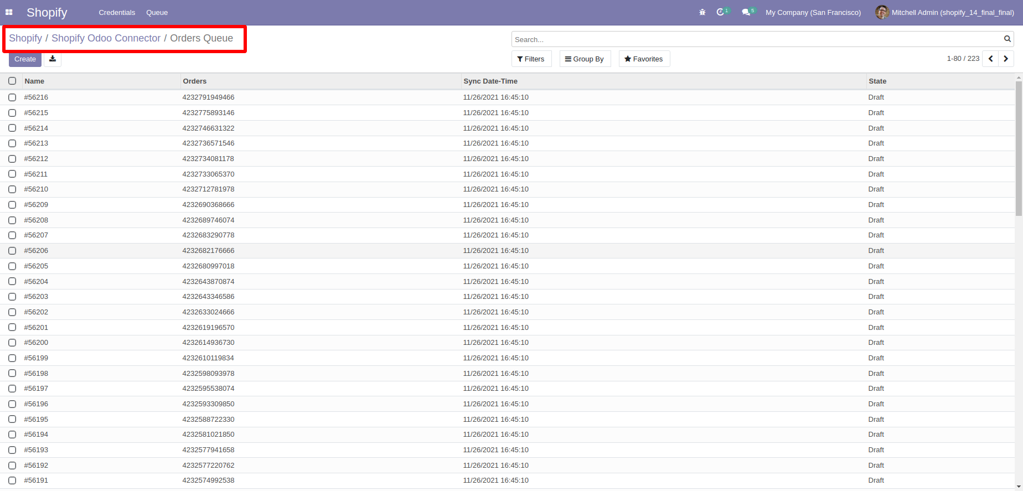Image resolution: width=1023 pixels, height=491 pixels.
Task: Click the Create button
Action: 25,59
